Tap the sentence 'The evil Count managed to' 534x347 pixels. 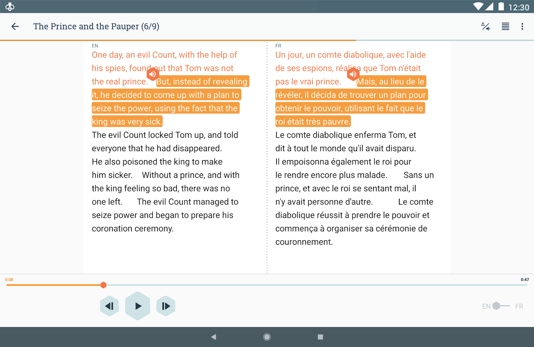188,202
